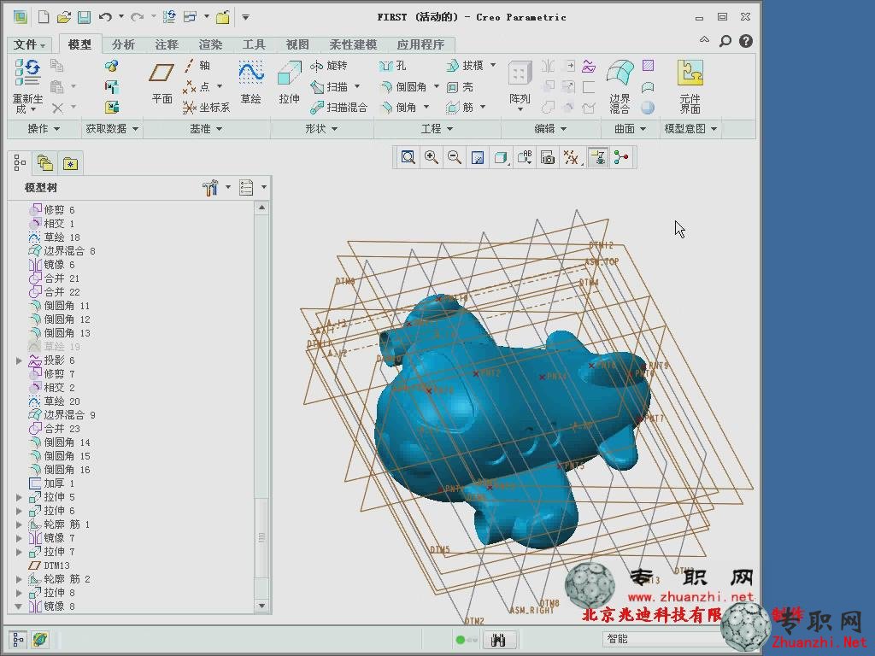This screenshot has width=875, height=656.
Task: Select the Swept Blend (扫描混合) tool
Action: pyautogui.click(x=338, y=107)
